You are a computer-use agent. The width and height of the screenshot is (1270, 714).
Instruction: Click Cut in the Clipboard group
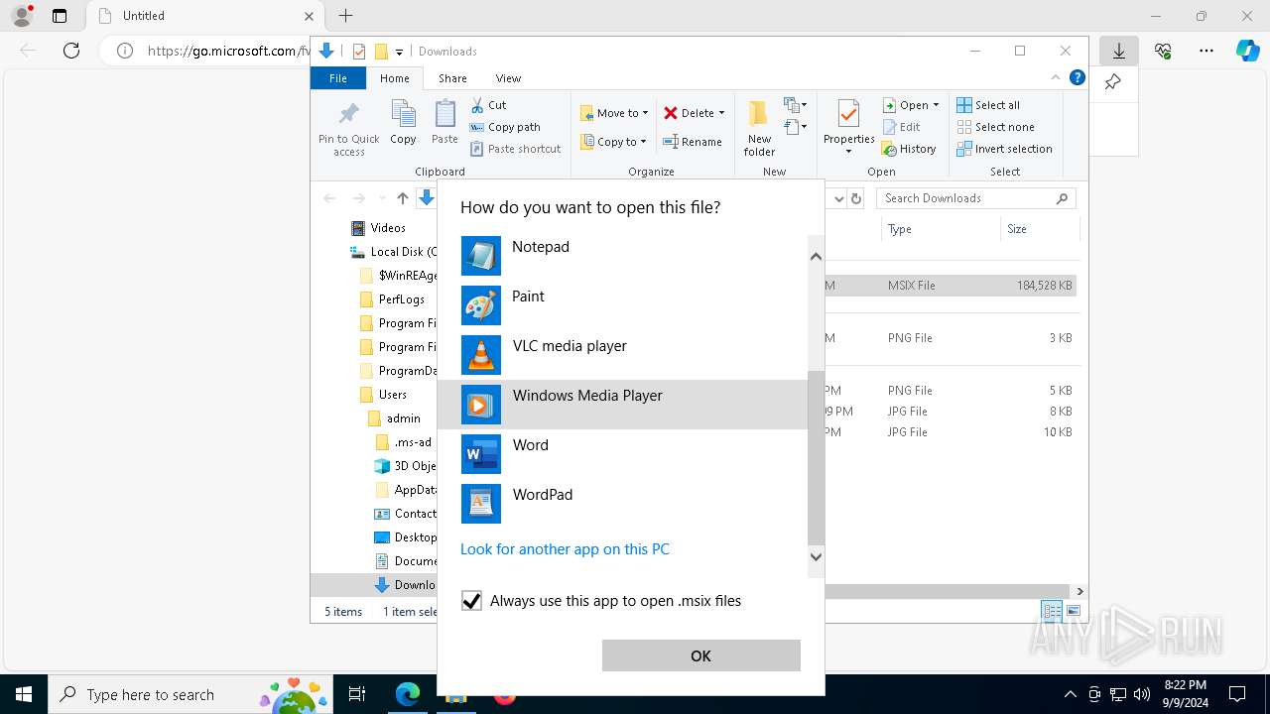[x=488, y=105]
